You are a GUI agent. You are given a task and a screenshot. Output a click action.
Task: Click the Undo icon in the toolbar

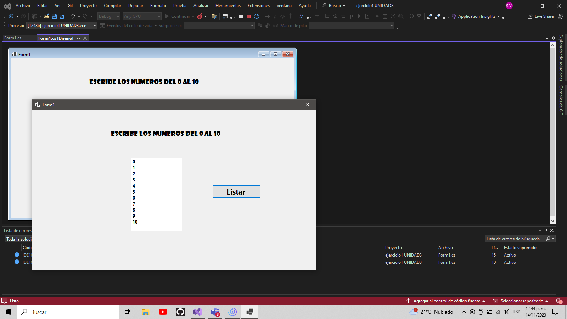click(72, 16)
